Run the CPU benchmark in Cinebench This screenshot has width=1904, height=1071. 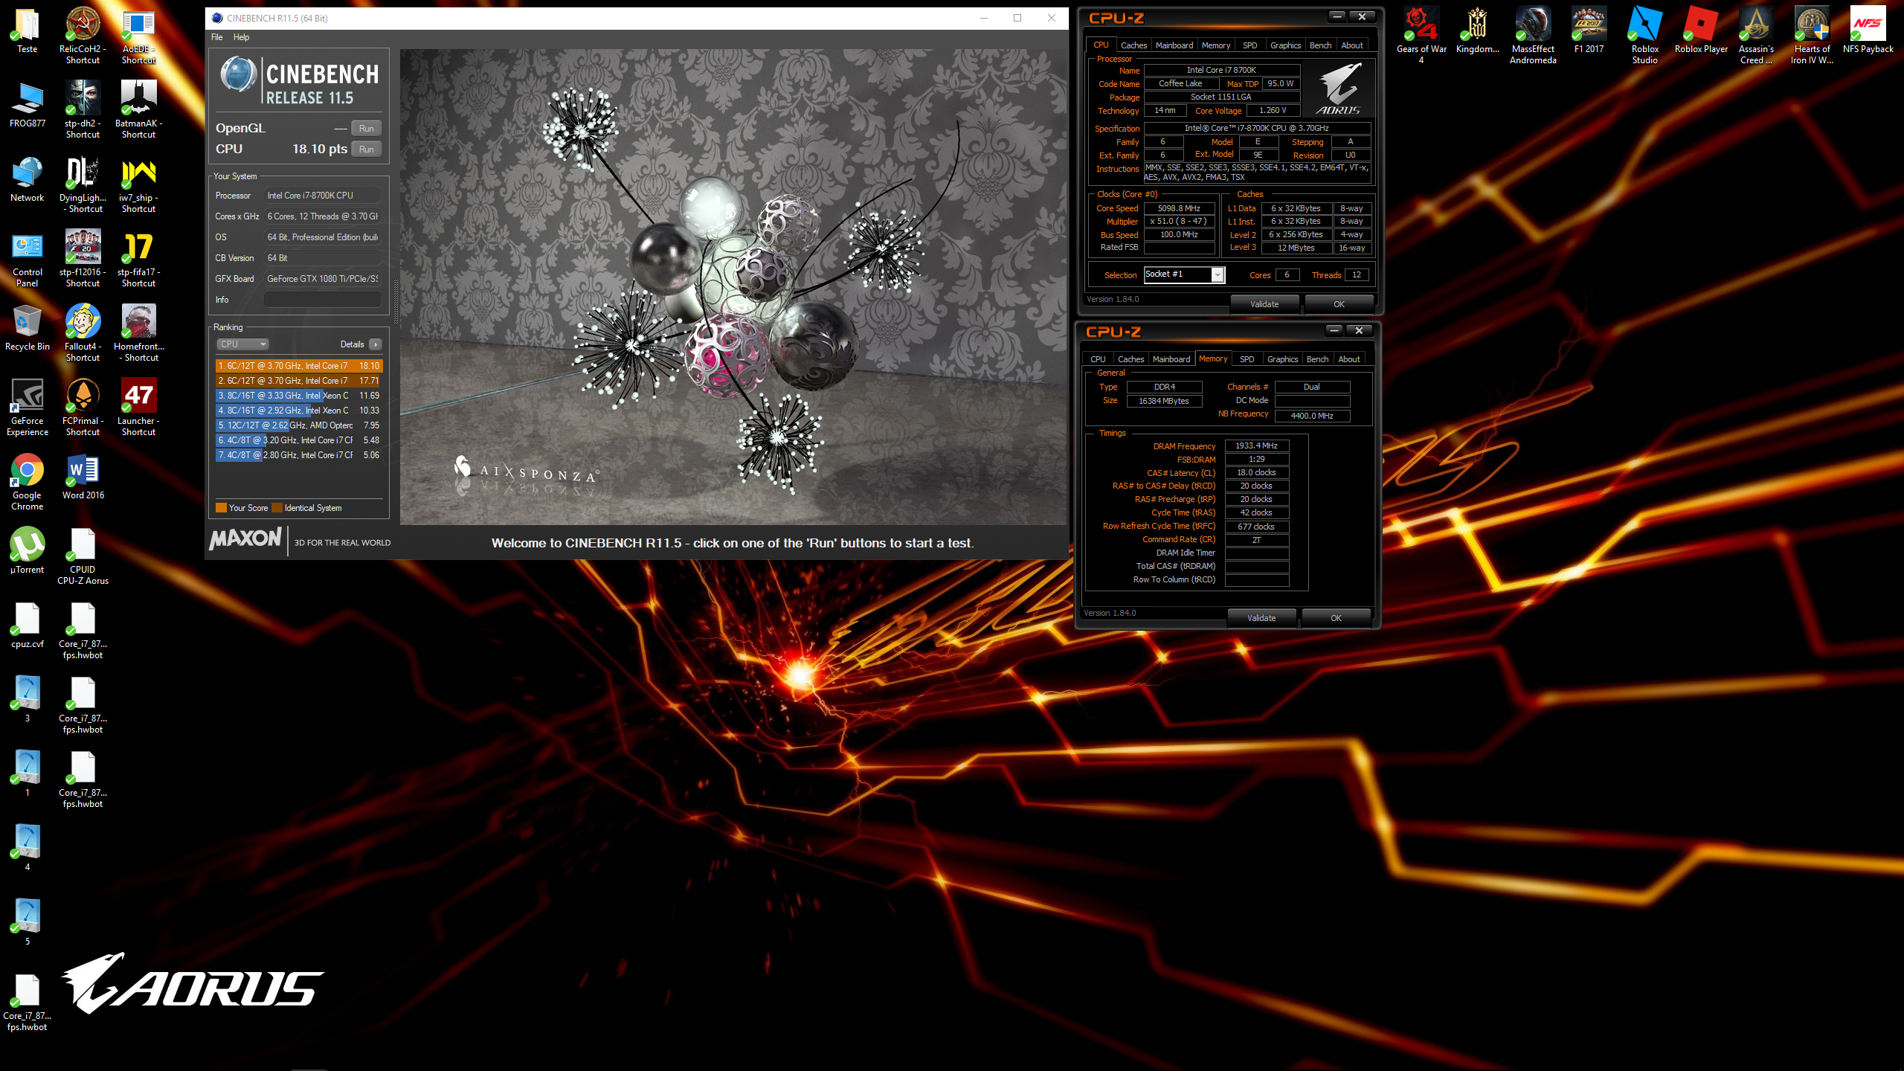[366, 149]
